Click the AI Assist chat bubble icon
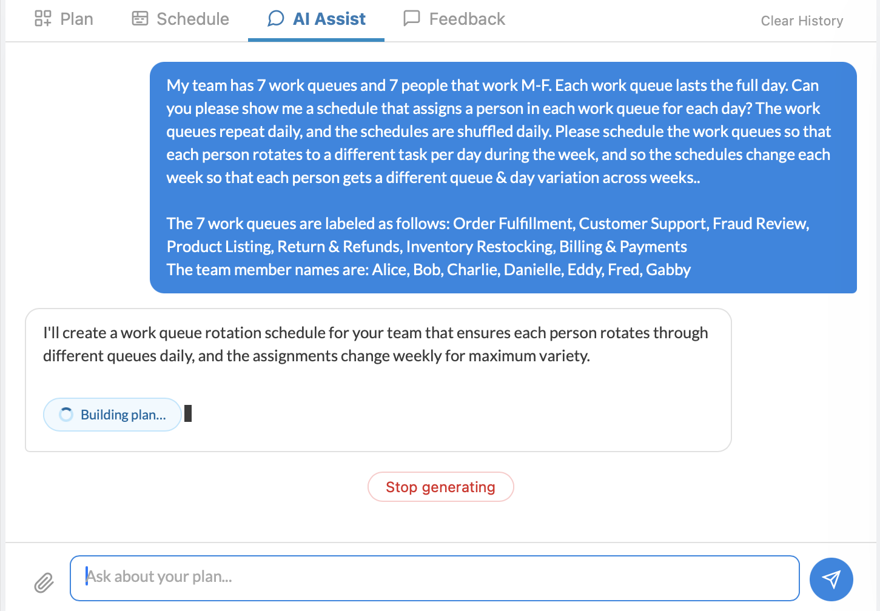This screenshot has height=611, width=880. tap(276, 19)
